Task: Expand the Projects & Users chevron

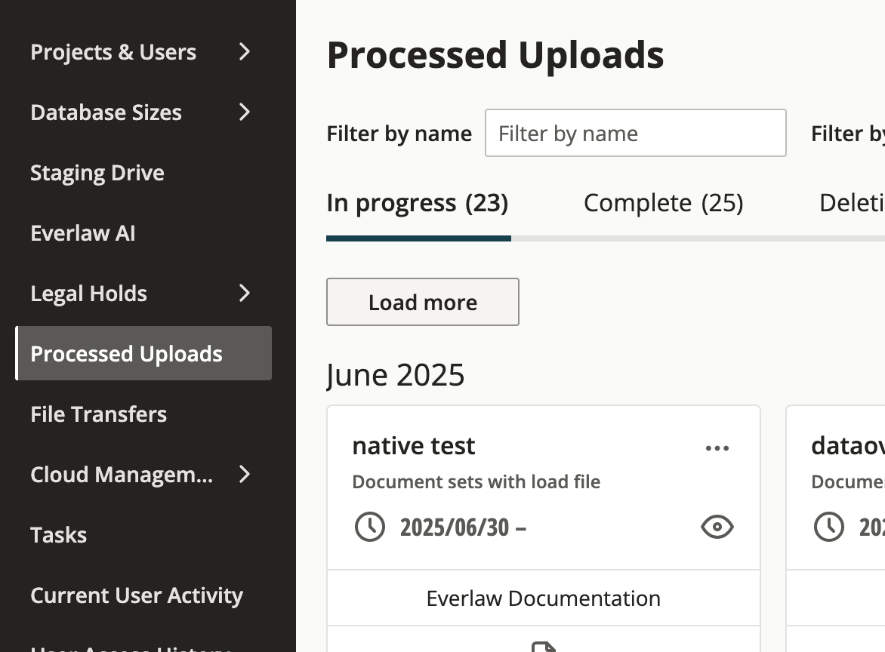Action: [x=245, y=51]
